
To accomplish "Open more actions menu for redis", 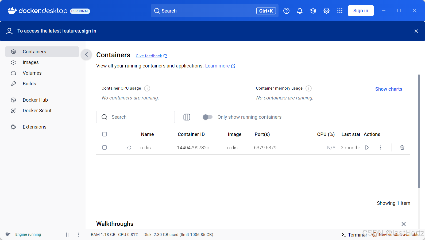I will pyautogui.click(x=381, y=147).
